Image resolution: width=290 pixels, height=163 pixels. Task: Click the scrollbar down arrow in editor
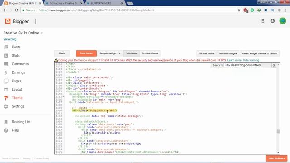pyautogui.click(x=278, y=152)
